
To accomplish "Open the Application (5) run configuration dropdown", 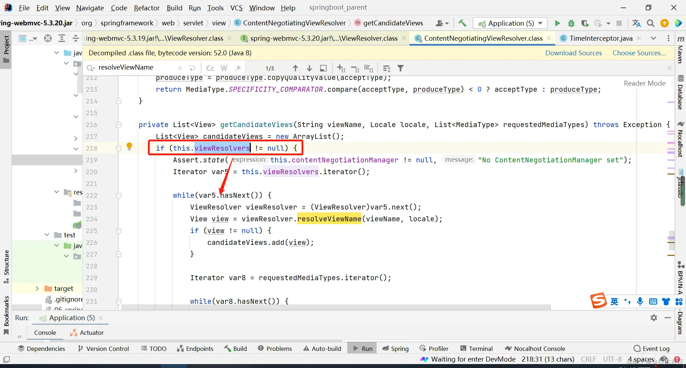I will [510, 23].
